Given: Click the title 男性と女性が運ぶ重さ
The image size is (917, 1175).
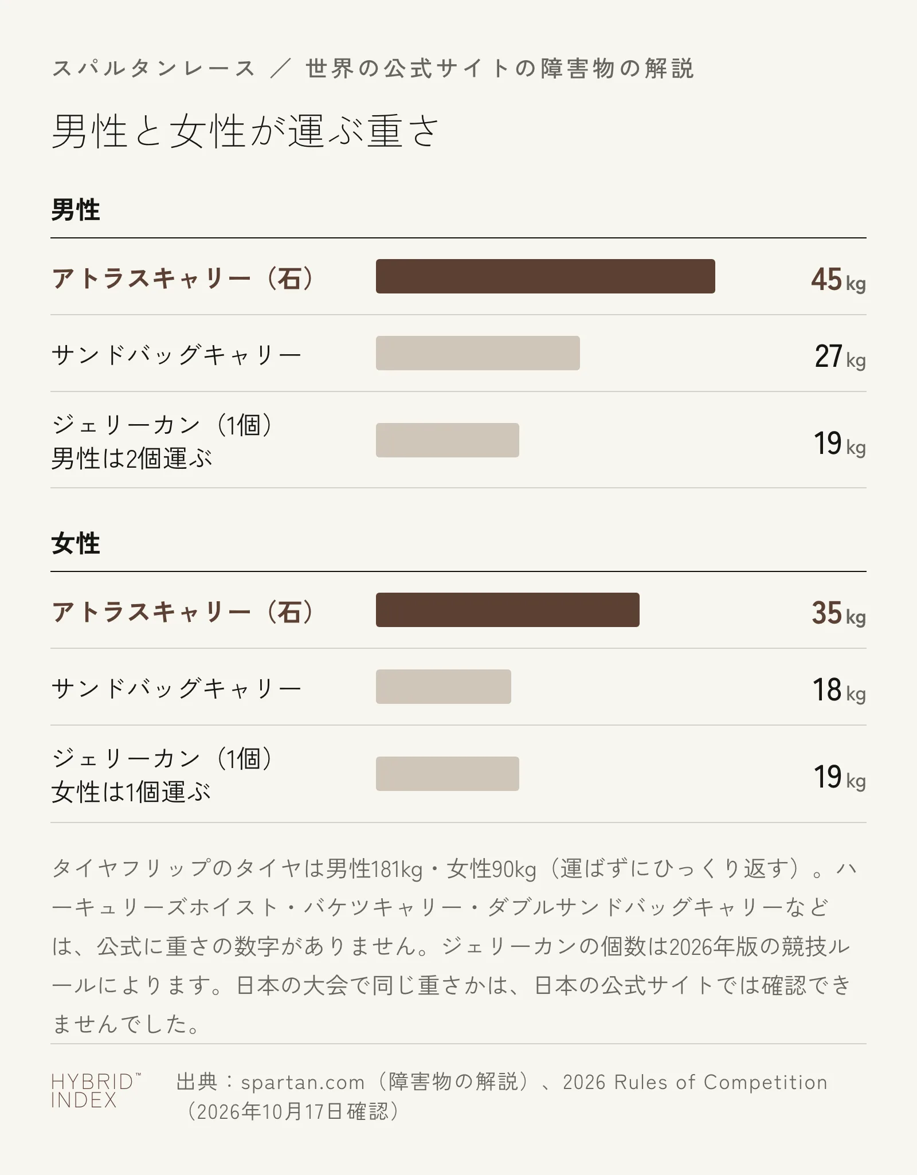Looking at the screenshot, I should point(245,131).
